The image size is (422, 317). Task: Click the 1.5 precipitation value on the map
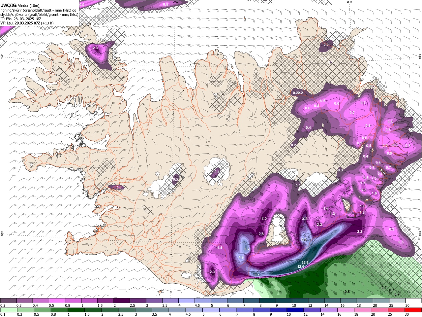click(x=333, y=214)
